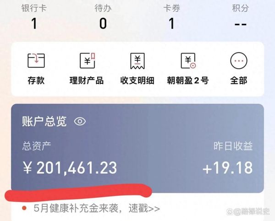Open the 收支明细 transaction details icon
The image size is (275, 221).
[x=137, y=61]
